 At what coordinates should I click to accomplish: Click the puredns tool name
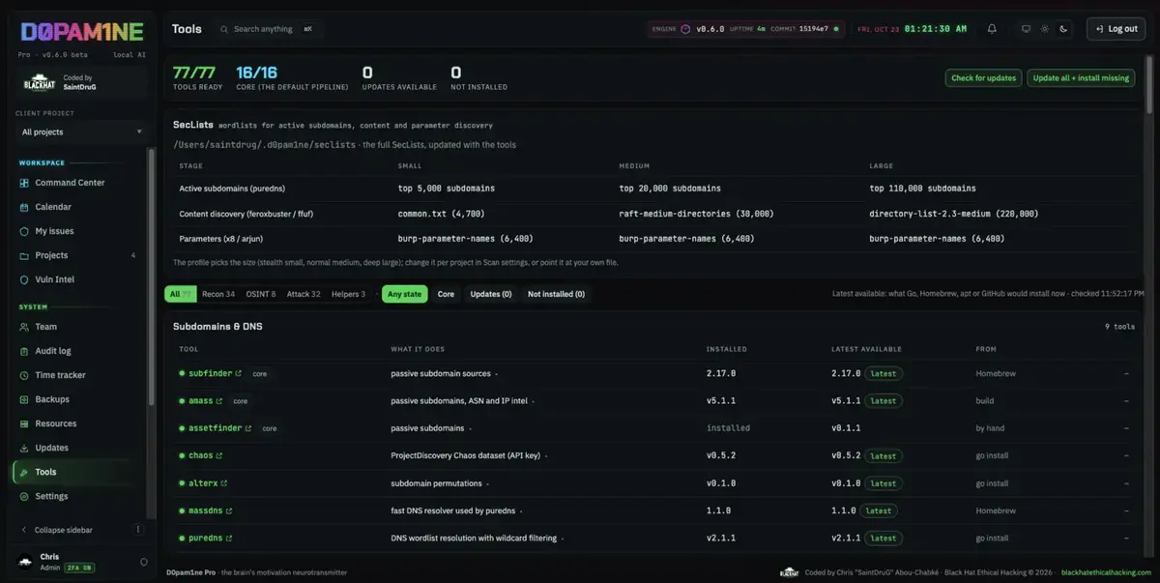pyautogui.click(x=205, y=539)
